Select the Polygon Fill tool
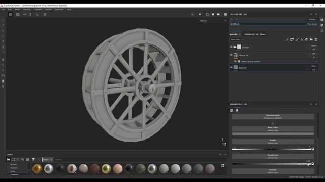The height and width of the screenshot is (182, 325). [3, 36]
